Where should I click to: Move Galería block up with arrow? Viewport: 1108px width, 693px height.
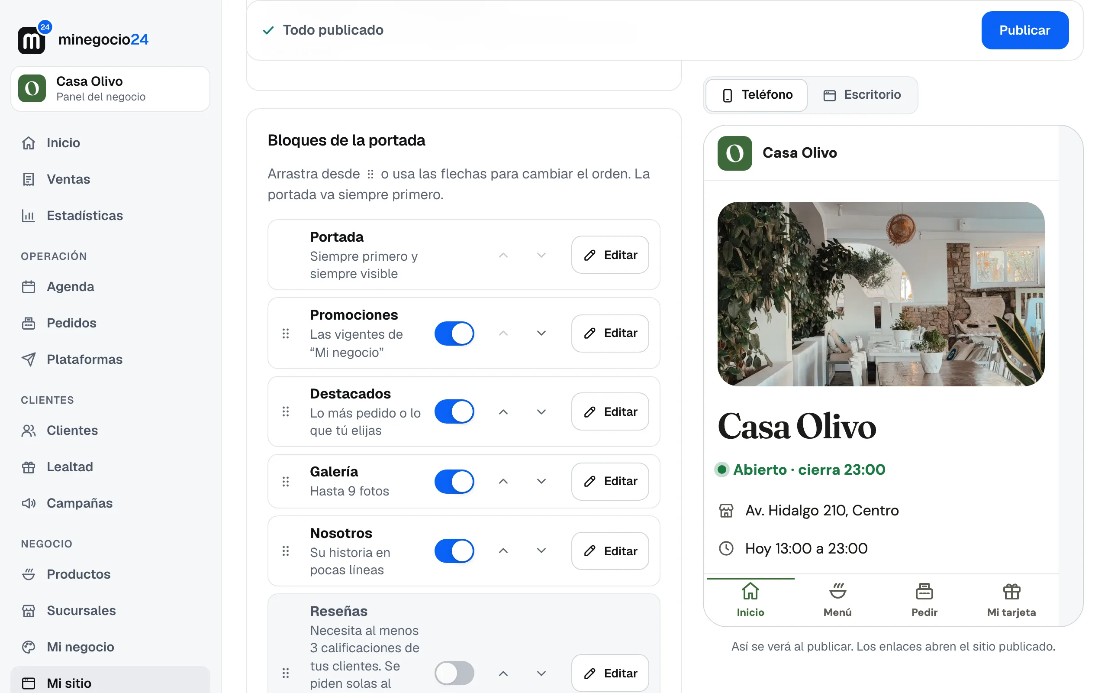click(x=503, y=481)
